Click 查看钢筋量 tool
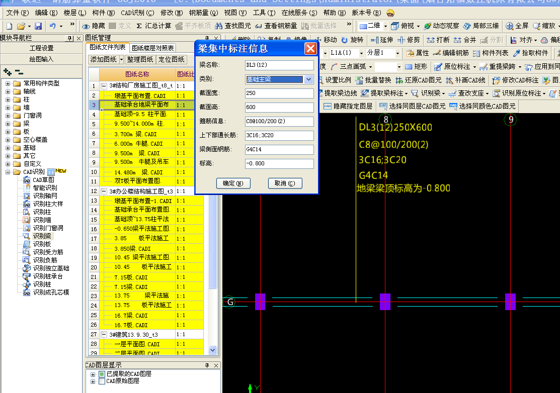The image size is (560, 393). (276, 26)
